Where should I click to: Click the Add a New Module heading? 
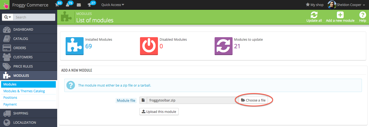point(77,70)
